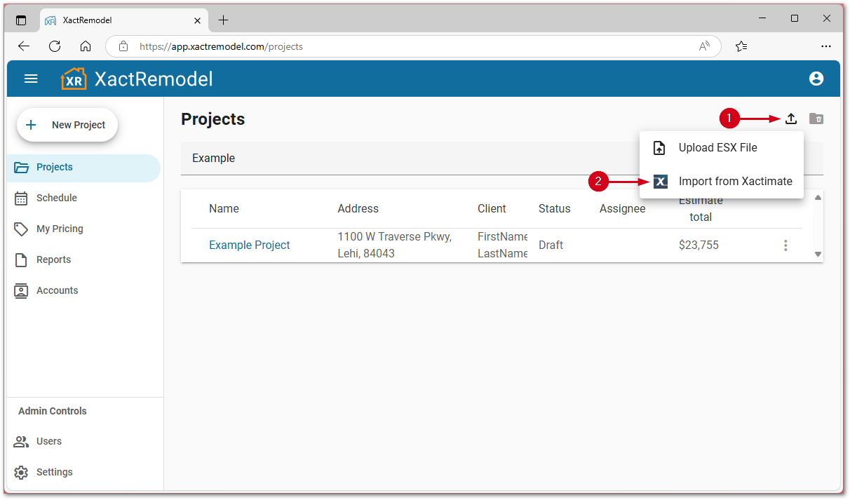The width and height of the screenshot is (850, 500).
Task: Click the browser home icon
Action: point(86,46)
